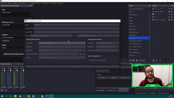Open scene filters icon in Cenas toolbar
Viewport: 174px width, 98px height.
point(137,60)
